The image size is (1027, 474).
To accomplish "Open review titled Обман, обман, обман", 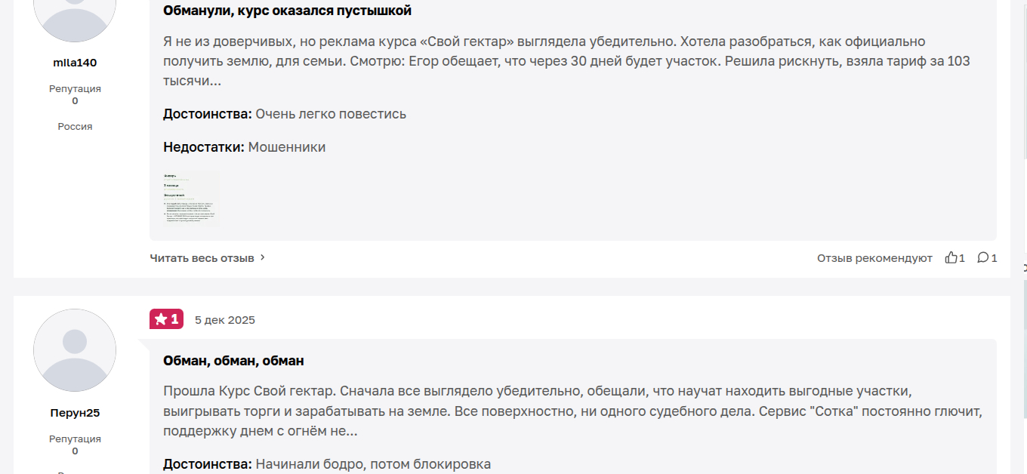I will [x=233, y=361].
